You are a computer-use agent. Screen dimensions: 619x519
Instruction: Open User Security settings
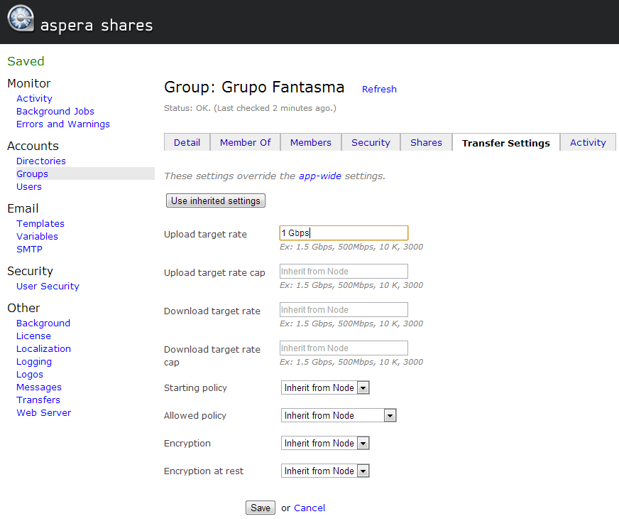48,287
